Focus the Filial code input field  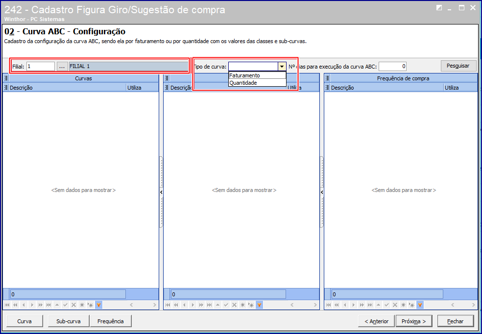click(41, 67)
